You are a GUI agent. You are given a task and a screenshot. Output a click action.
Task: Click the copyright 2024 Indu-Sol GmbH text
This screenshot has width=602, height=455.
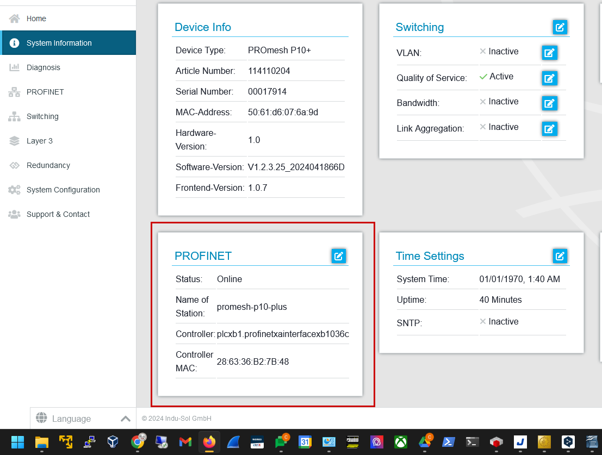(177, 418)
